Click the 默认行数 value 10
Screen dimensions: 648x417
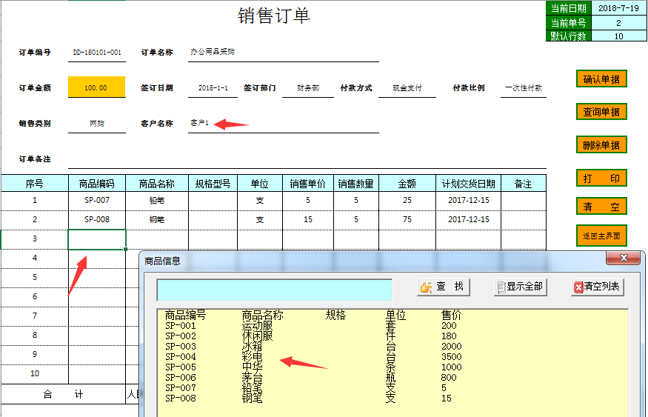618,36
